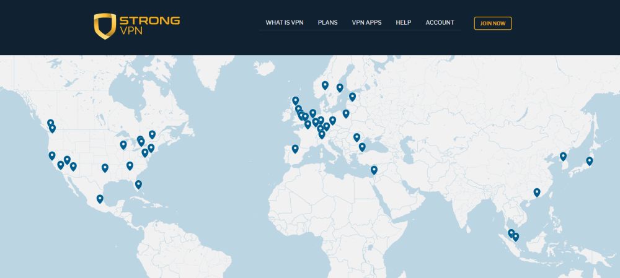Select the Hong Kong server pin
Screen dimensions: 620x278
coord(536,193)
